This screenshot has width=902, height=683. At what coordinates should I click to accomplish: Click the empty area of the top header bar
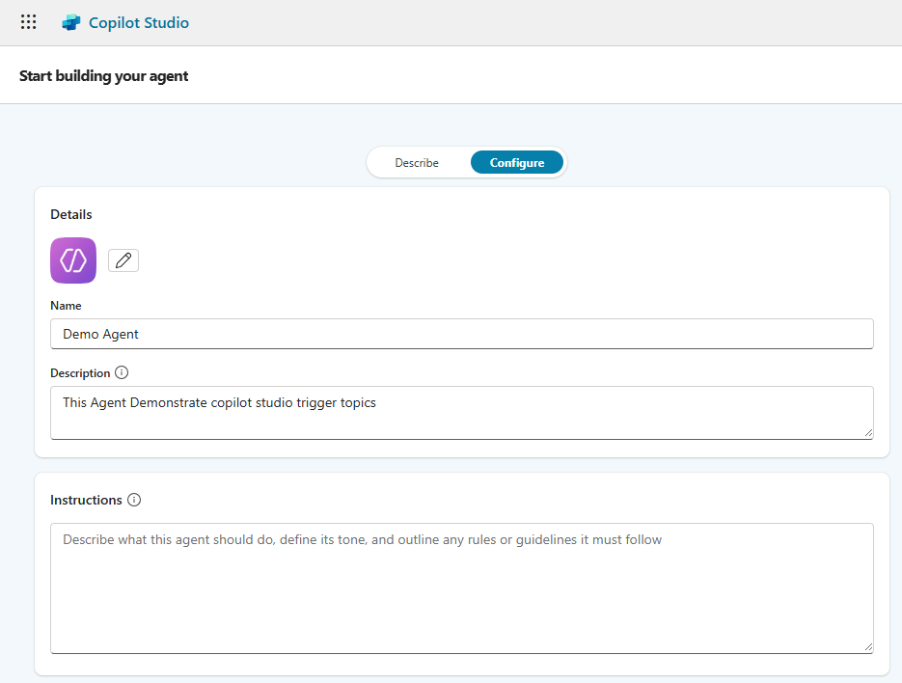coord(540,23)
